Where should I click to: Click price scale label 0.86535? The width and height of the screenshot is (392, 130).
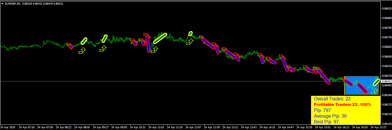click(x=387, y=66)
